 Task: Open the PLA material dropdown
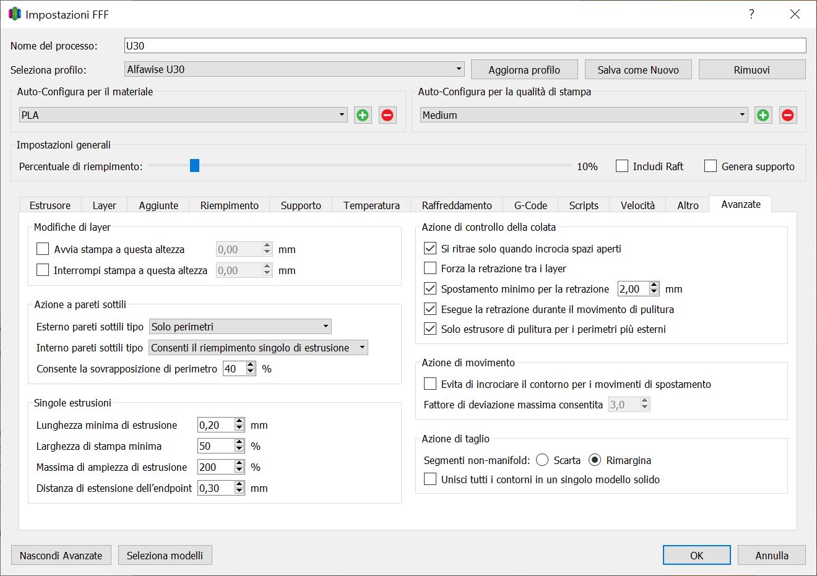coord(183,115)
